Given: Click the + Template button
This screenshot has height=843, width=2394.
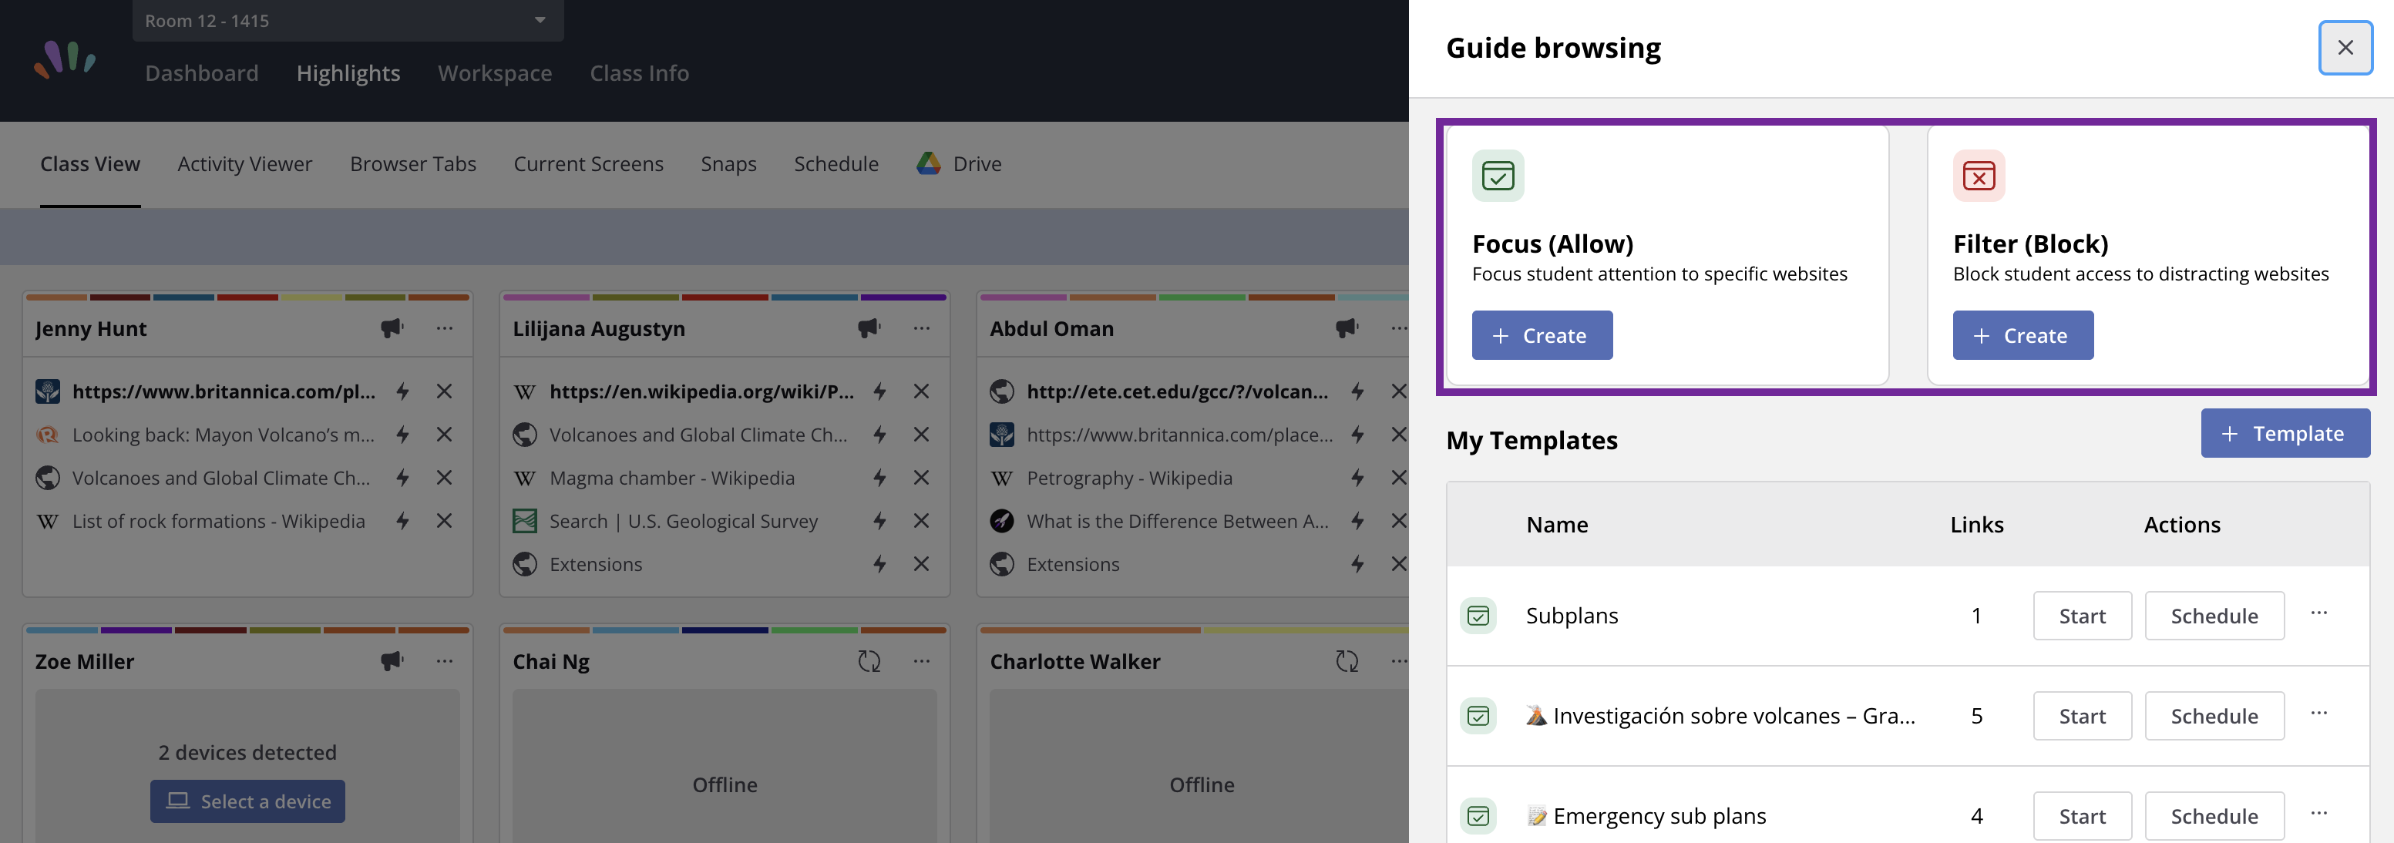Looking at the screenshot, I should [x=2285, y=433].
